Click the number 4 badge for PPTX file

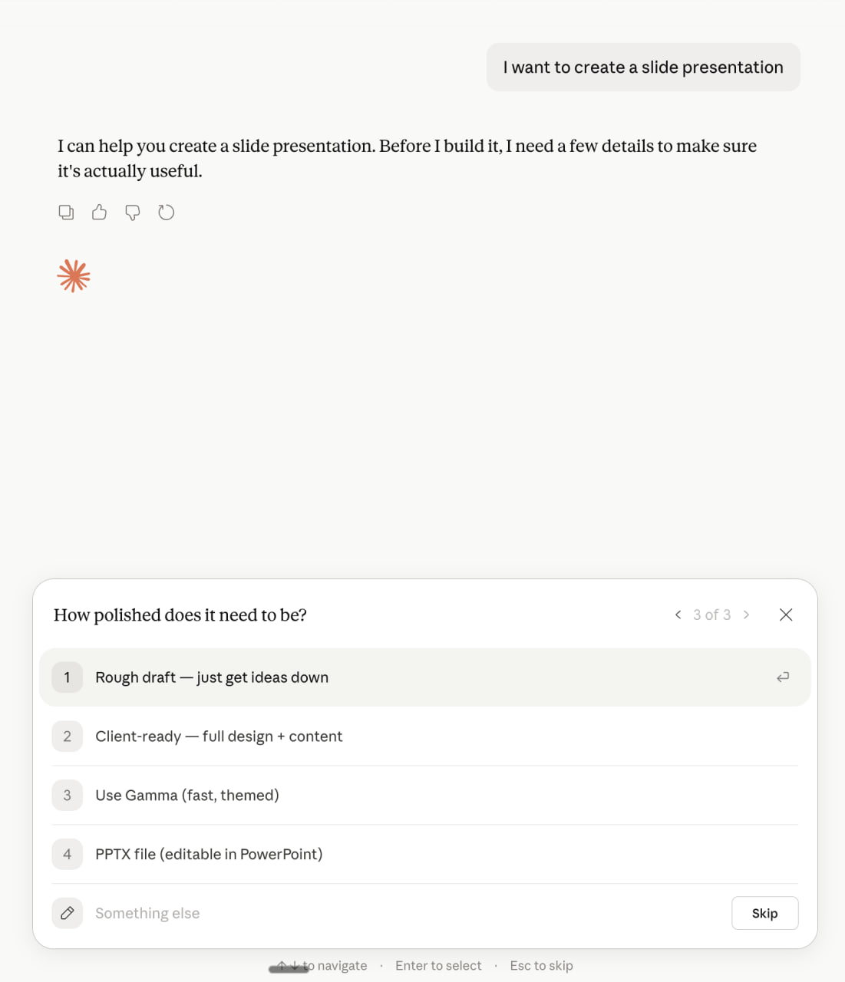[68, 855]
